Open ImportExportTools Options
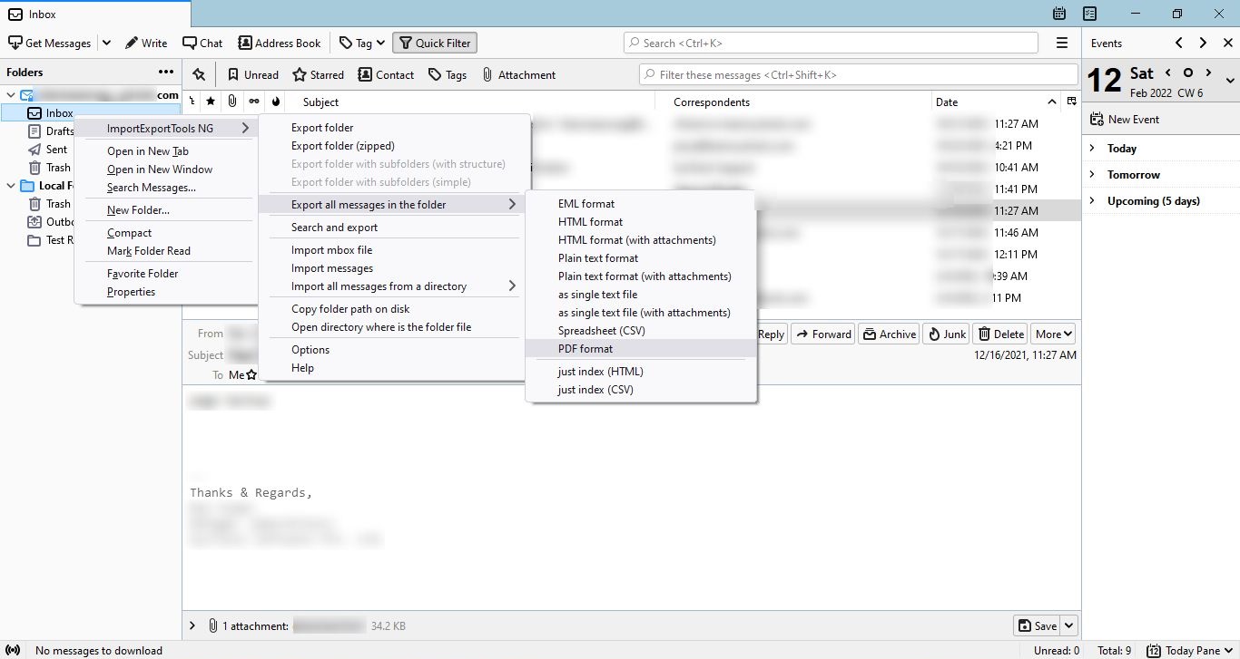Screen dimensions: 1240x659 point(310,350)
